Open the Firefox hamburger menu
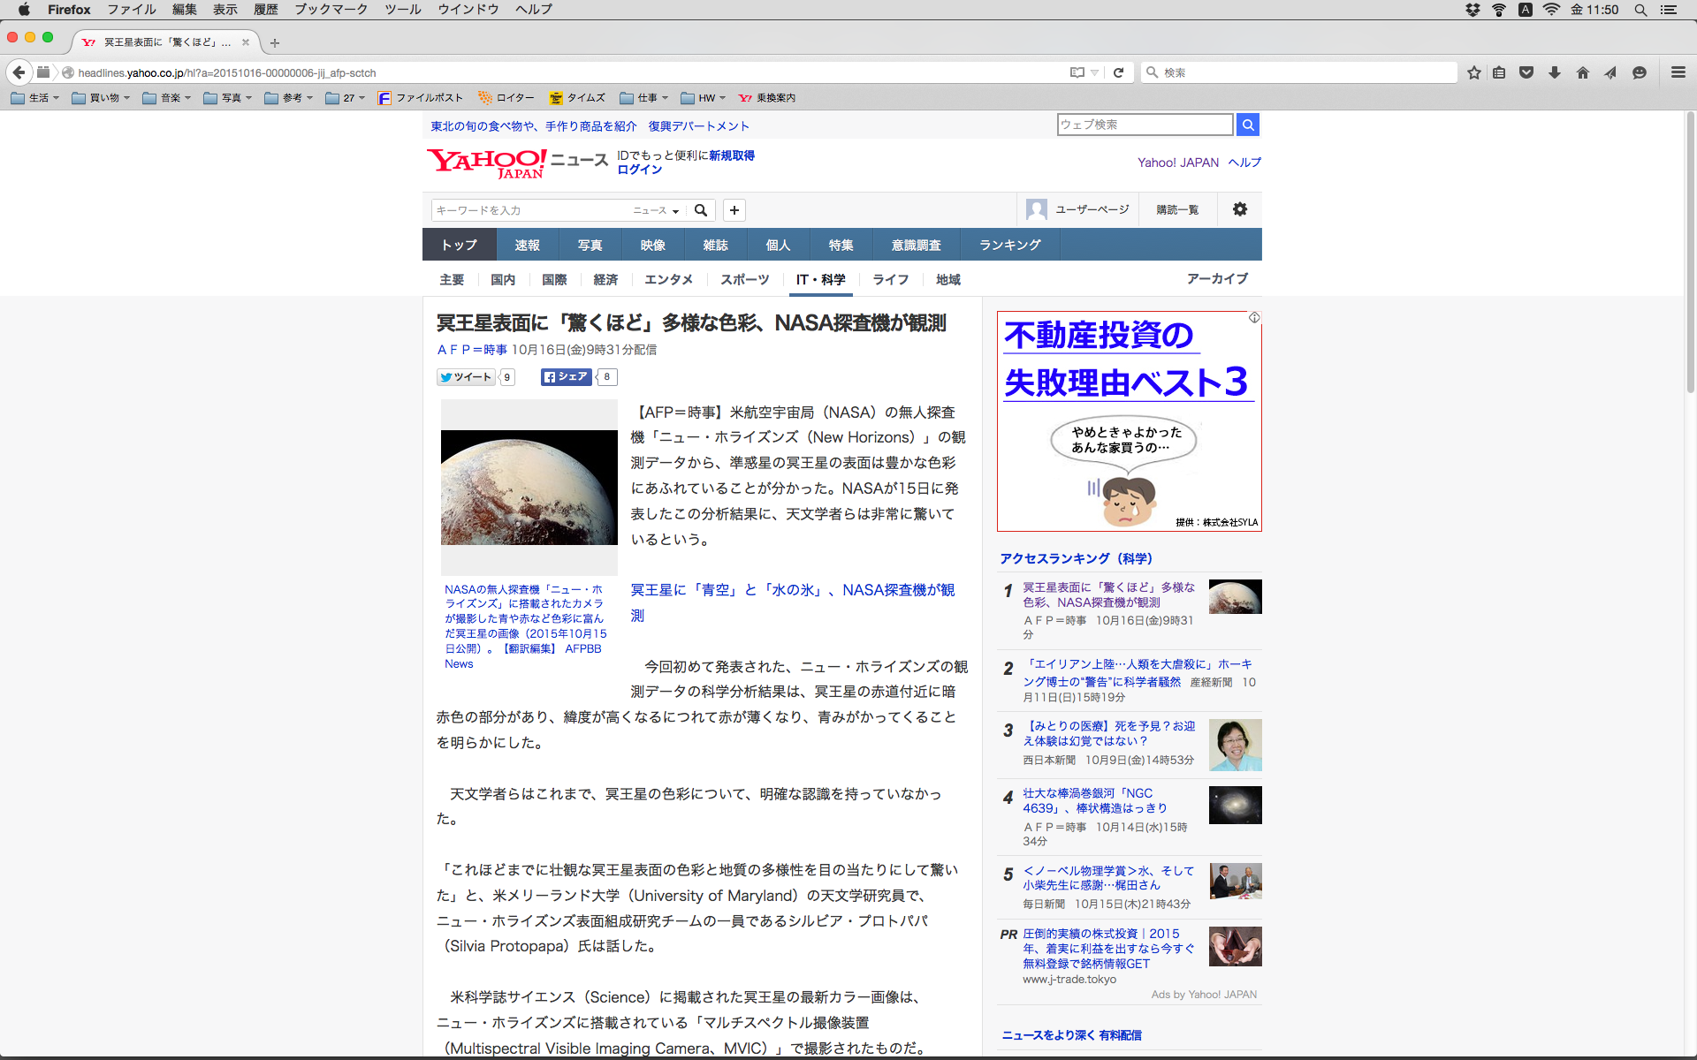1697x1060 pixels. (x=1678, y=72)
